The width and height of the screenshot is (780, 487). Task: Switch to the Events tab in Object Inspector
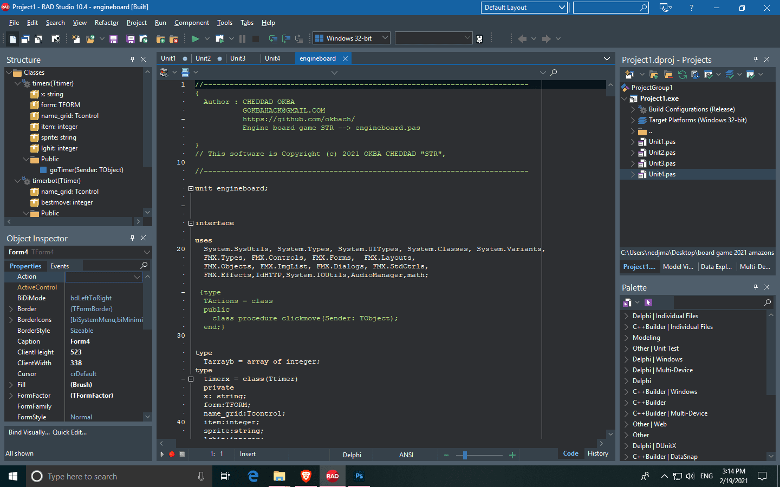tap(60, 266)
